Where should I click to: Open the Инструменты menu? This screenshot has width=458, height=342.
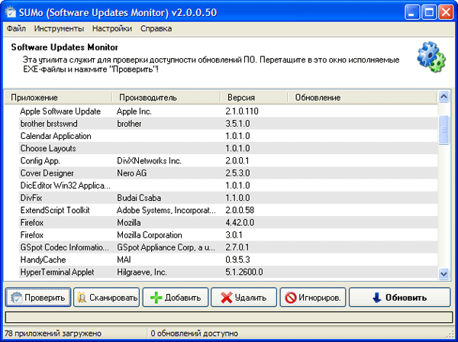[59, 28]
